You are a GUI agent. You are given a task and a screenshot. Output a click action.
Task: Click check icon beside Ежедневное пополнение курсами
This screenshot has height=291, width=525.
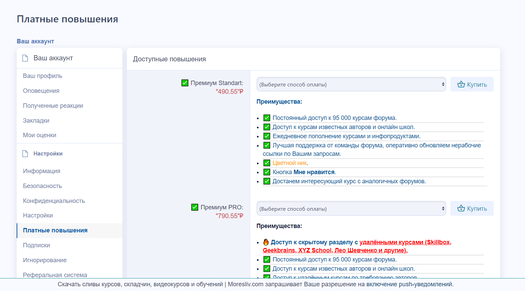click(x=267, y=136)
